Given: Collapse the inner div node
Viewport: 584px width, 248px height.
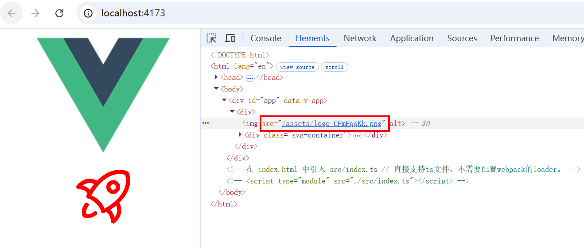Looking at the screenshot, I should [x=232, y=112].
